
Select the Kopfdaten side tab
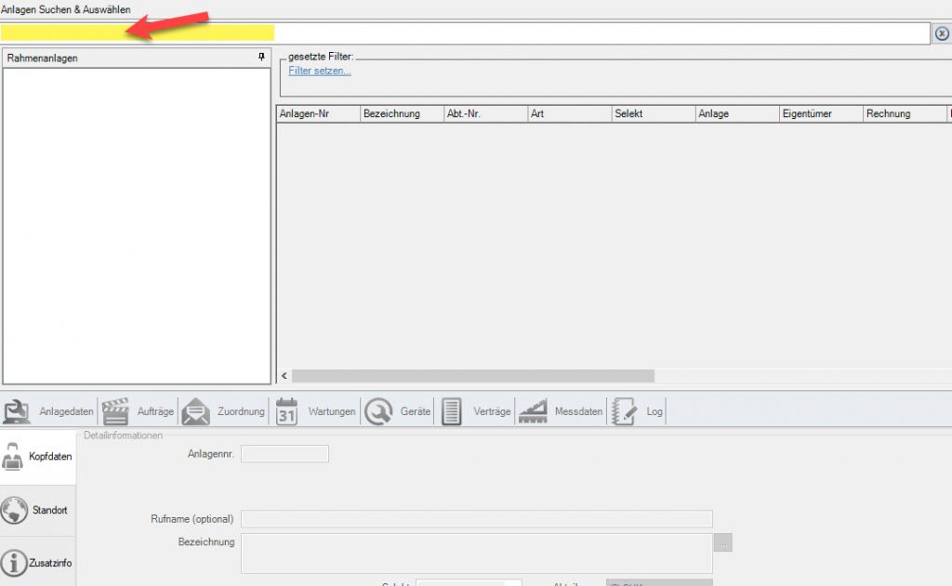pos(37,457)
